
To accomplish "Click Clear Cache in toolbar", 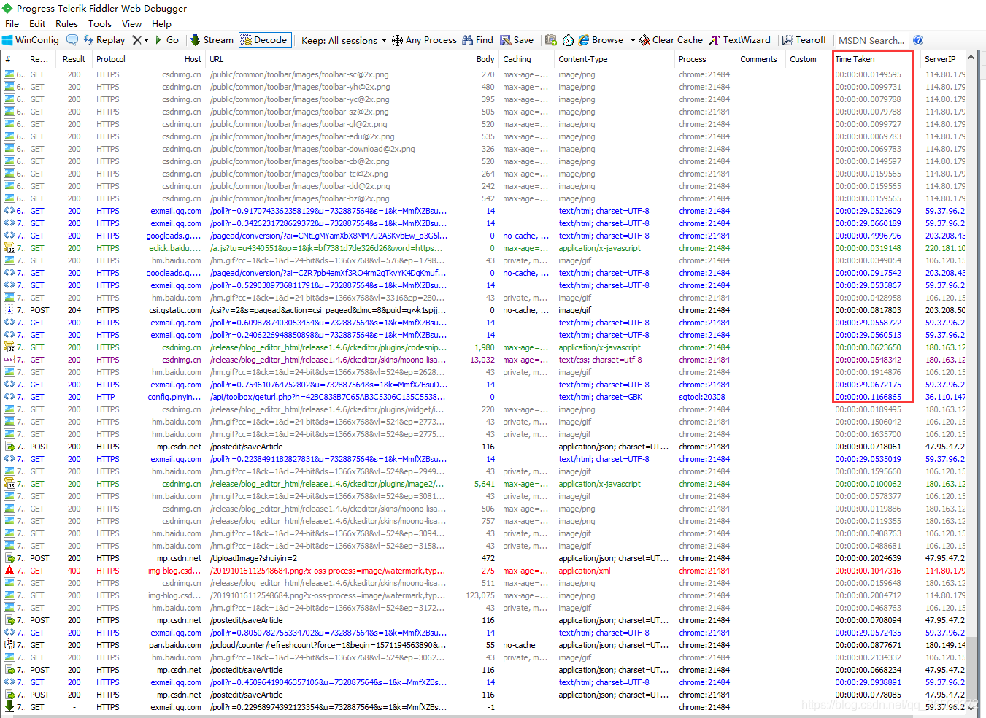I will tap(671, 40).
